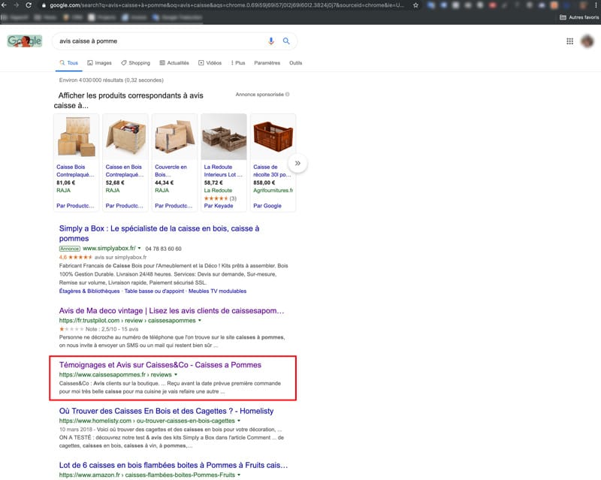The image size is (601, 480).
Task: Click the browser back arrow
Action: (6, 5)
